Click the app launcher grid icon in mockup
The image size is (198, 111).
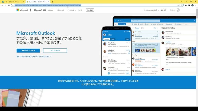click(x=115, y=21)
